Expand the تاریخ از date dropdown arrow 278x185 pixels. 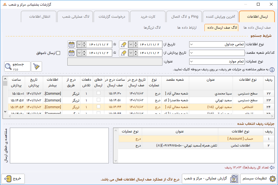[131, 44]
